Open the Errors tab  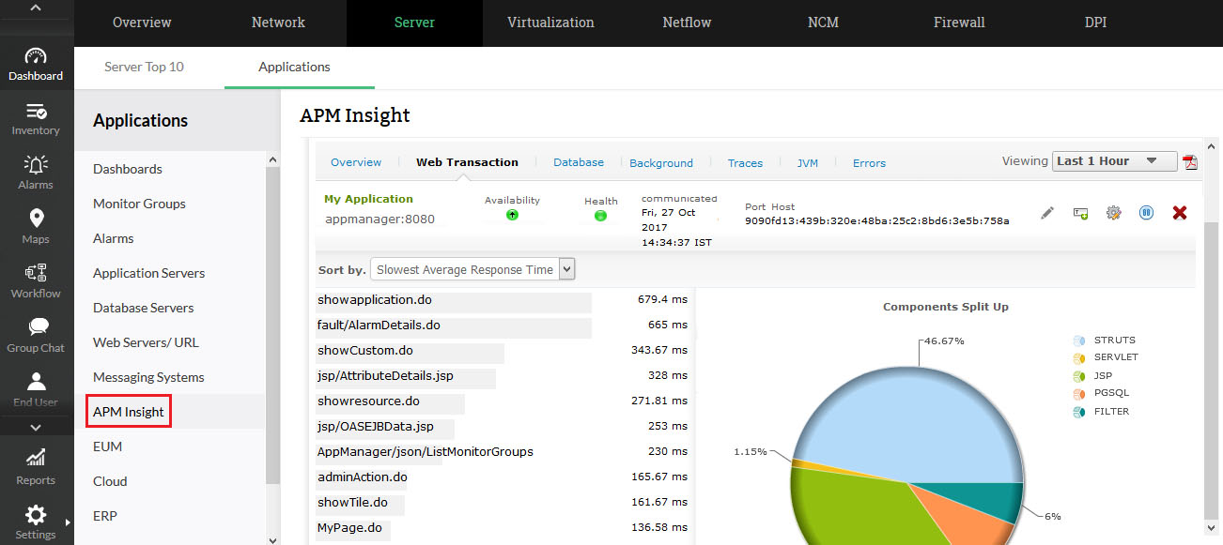pos(869,163)
